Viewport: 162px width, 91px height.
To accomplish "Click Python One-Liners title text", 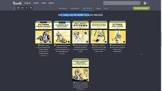I will click(117, 48).
